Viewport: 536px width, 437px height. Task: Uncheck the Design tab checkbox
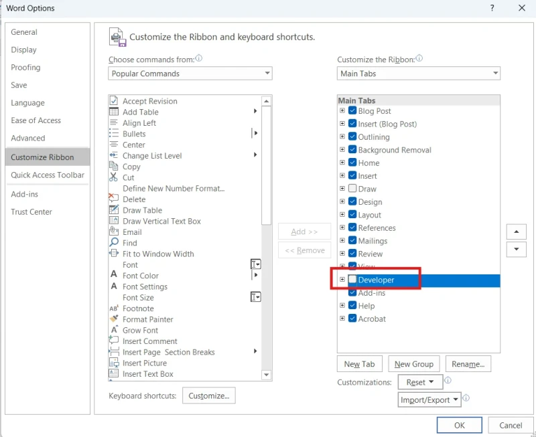pos(352,201)
